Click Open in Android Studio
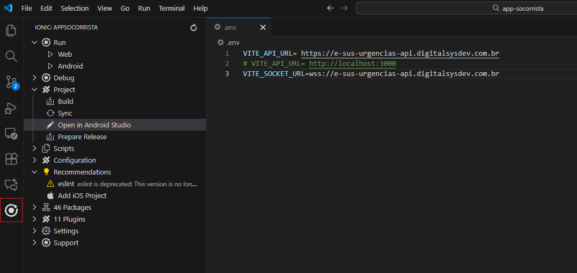The width and height of the screenshot is (577, 273). click(x=94, y=125)
